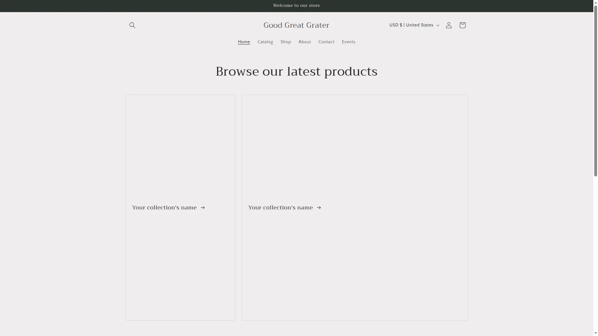Viewport: 598px width, 336px height.
Task: Expand the USD $ | United States selector
Action: (414, 25)
